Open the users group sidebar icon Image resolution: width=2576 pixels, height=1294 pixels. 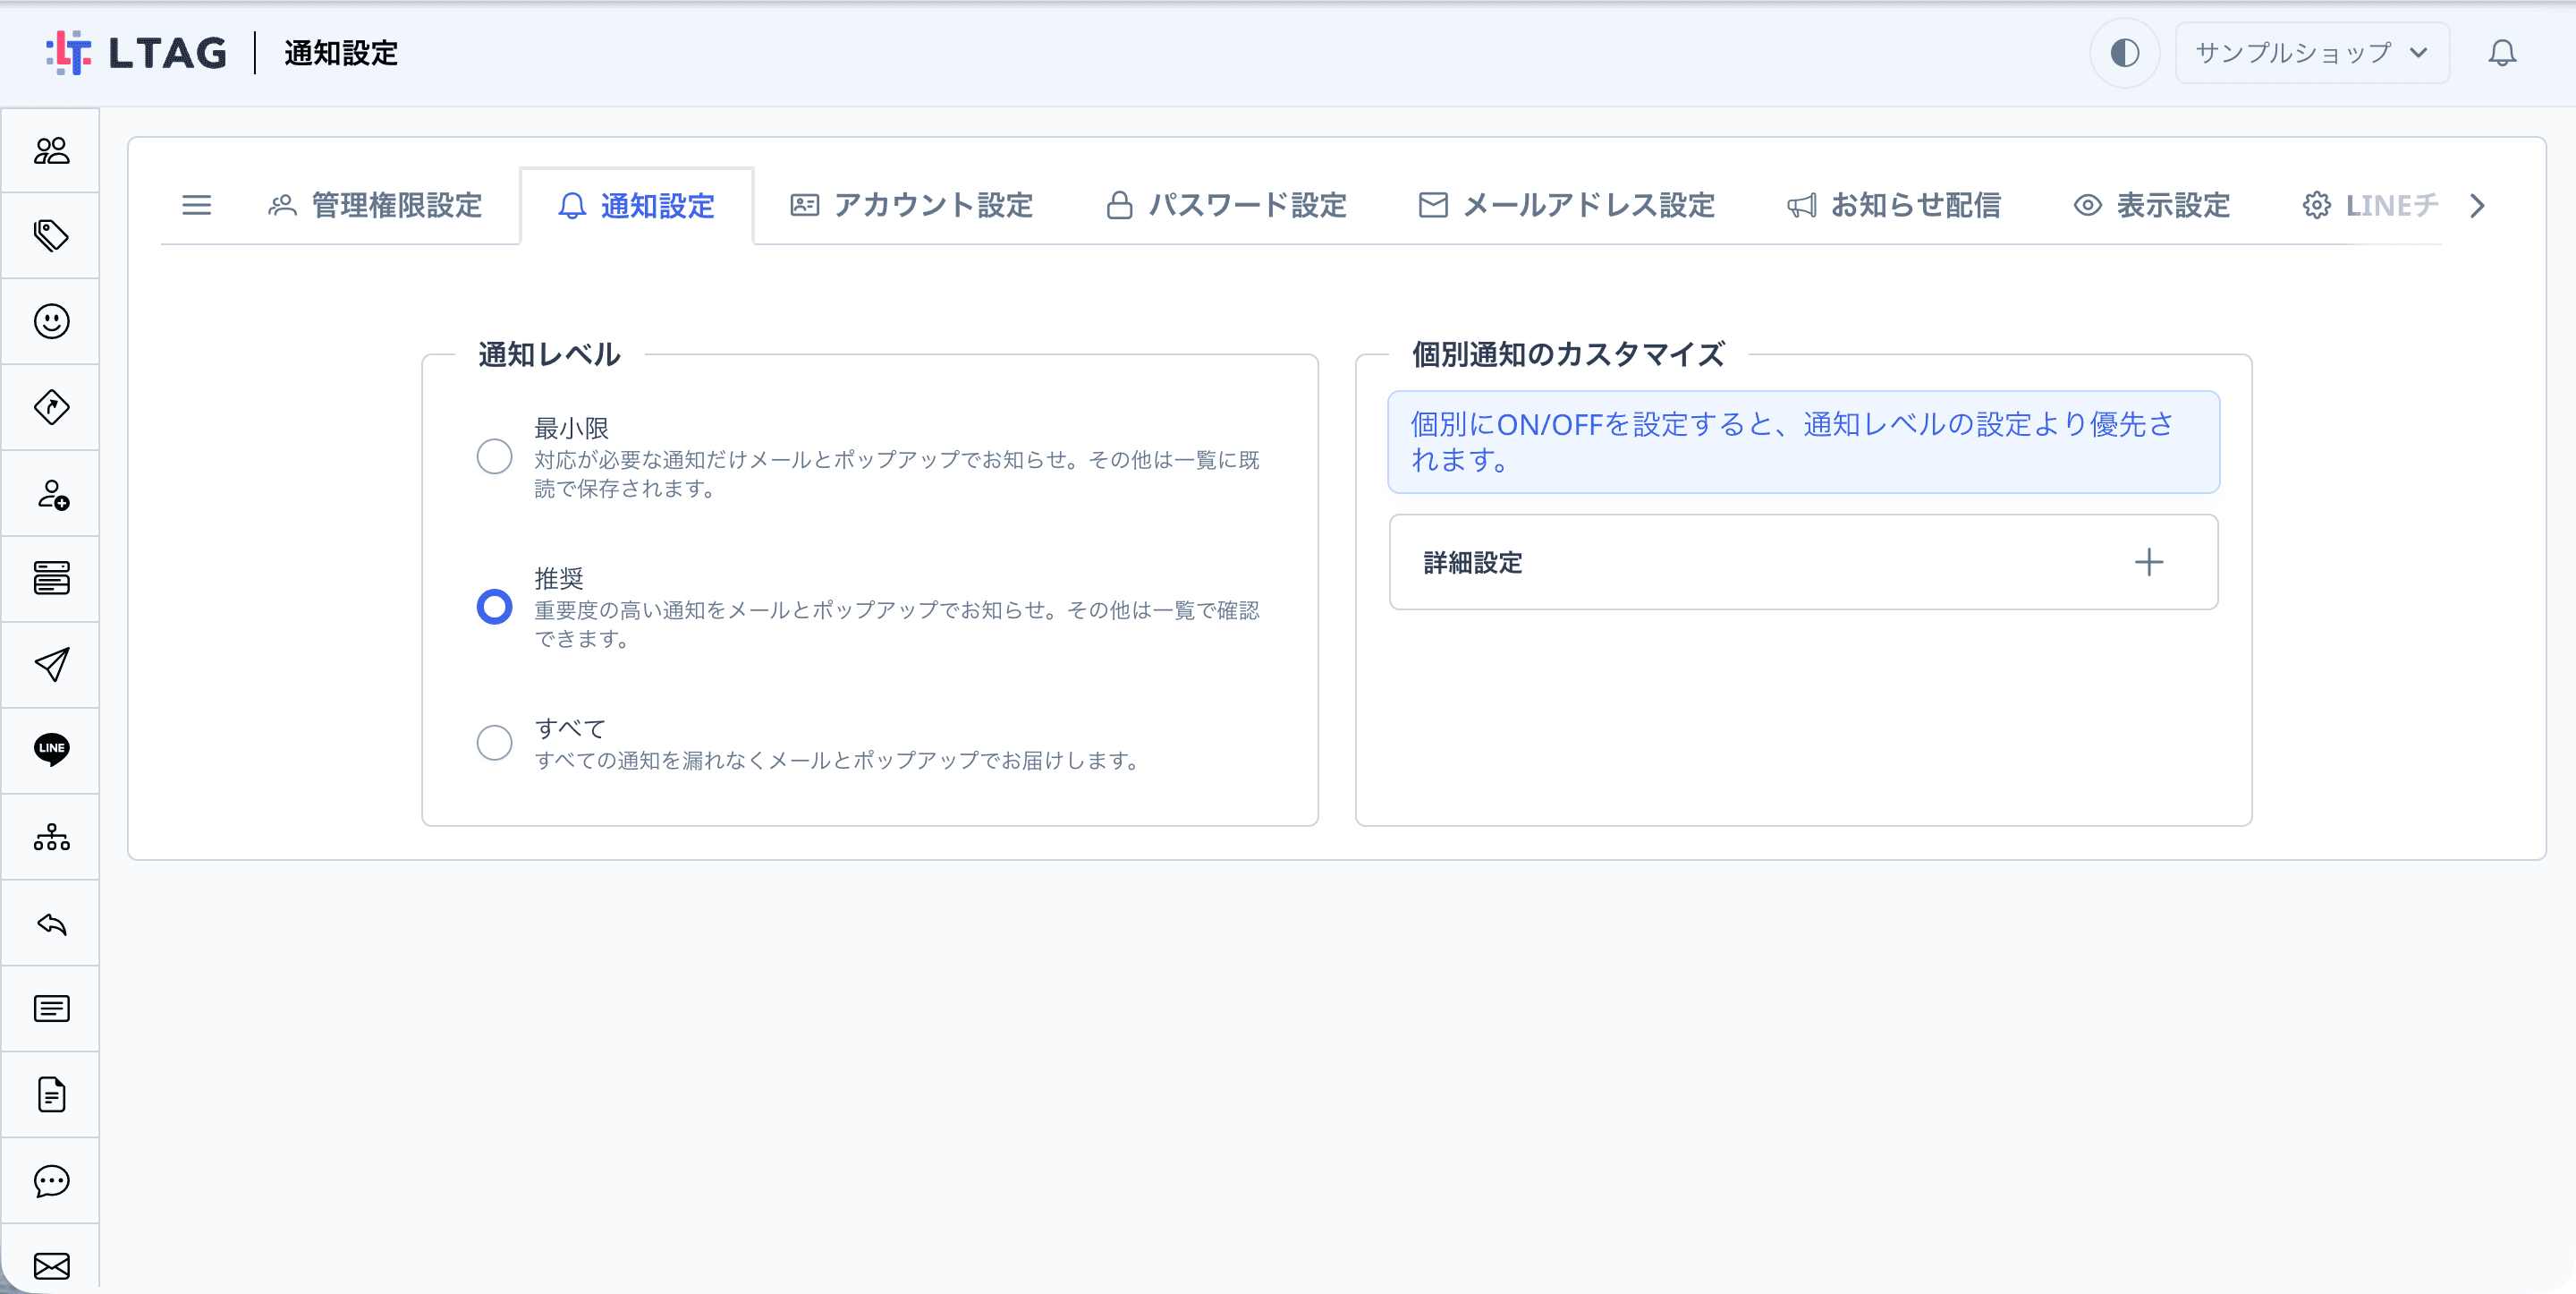pos(51,150)
